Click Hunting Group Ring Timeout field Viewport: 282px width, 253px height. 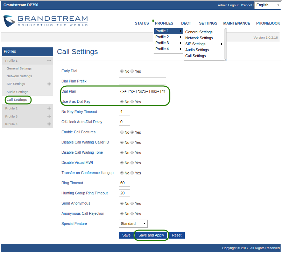click(x=125, y=193)
